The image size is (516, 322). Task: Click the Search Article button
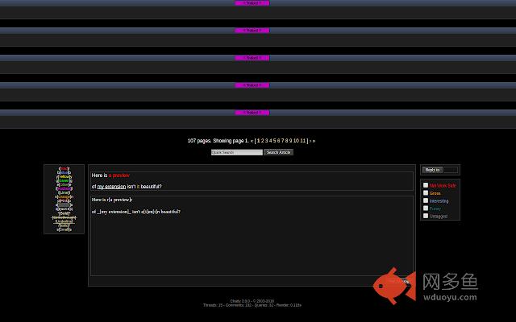click(x=278, y=152)
